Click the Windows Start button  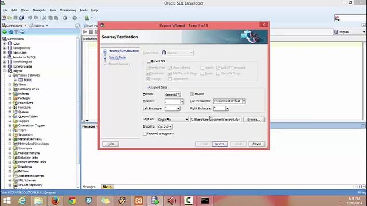7,201
